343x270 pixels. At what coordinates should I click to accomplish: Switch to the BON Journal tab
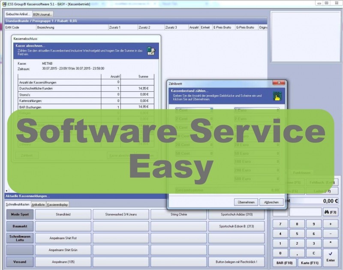point(42,15)
